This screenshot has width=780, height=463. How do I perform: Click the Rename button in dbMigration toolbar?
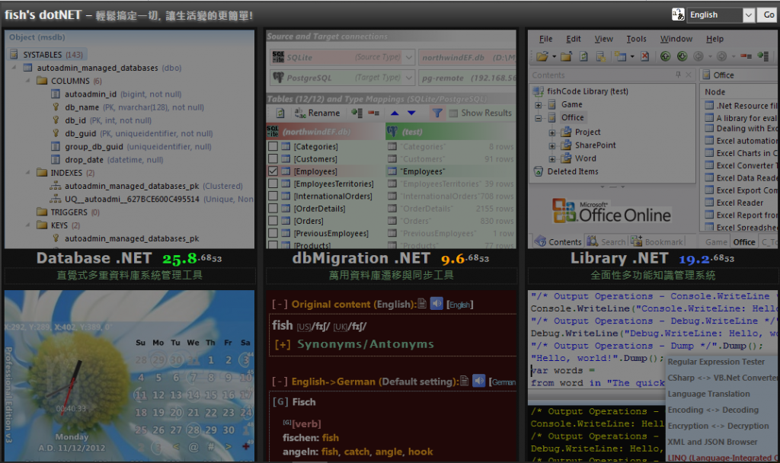(318, 113)
